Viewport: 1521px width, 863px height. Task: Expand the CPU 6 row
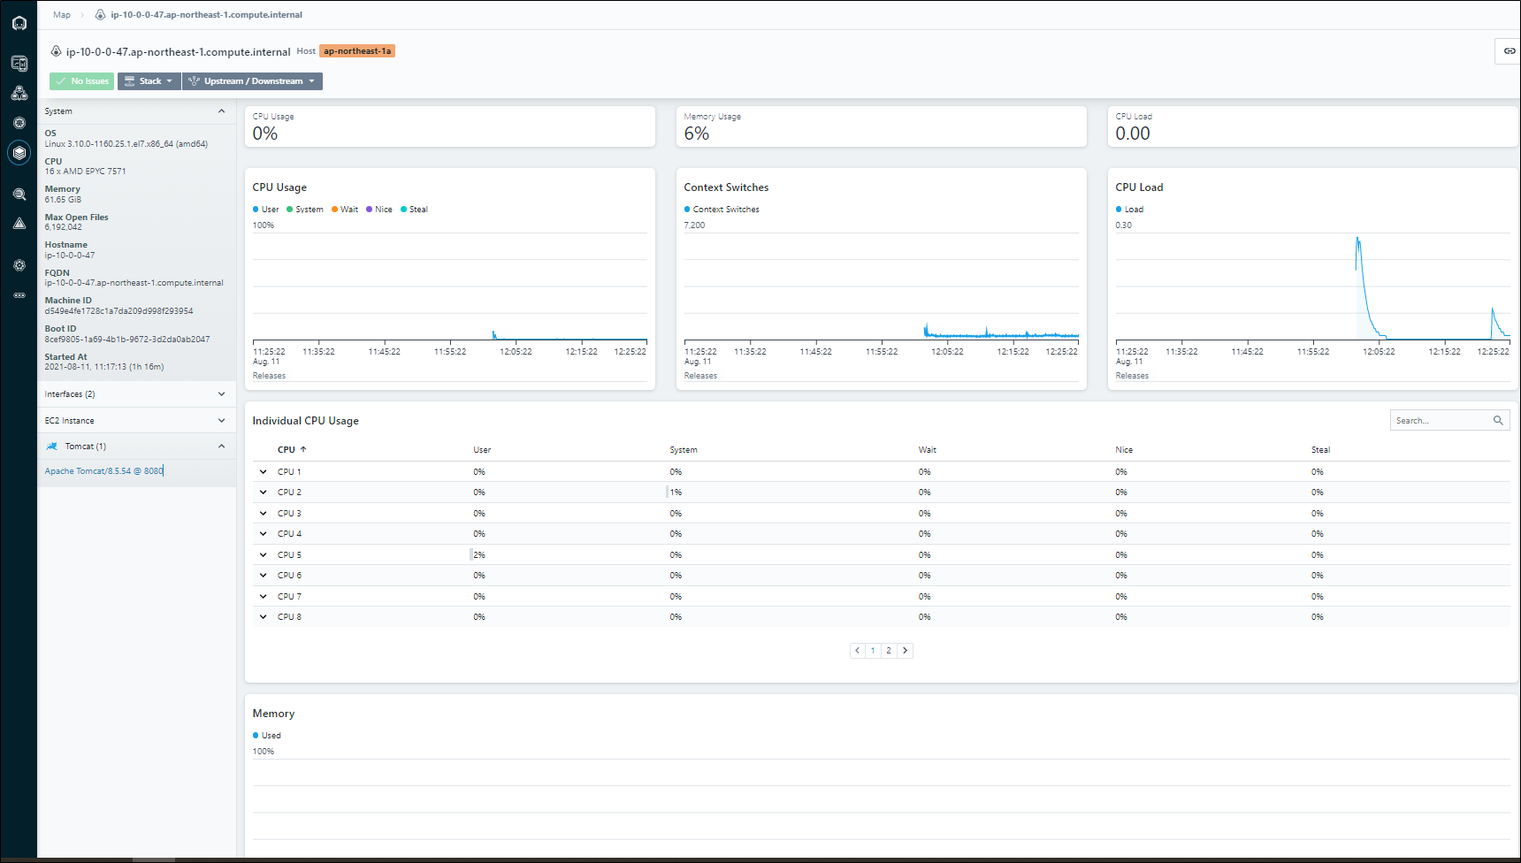pos(263,576)
